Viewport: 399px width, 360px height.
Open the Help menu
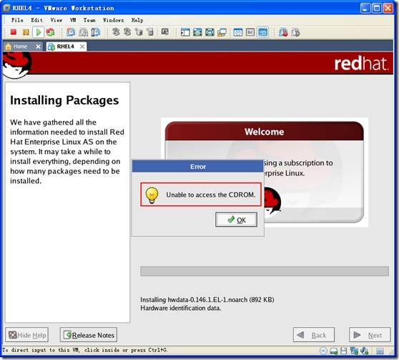pyautogui.click(x=137, y=20)
